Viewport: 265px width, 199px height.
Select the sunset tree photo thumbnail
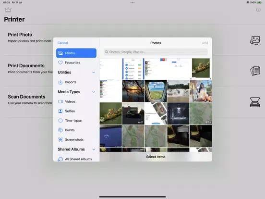click(x=133, y=91)
